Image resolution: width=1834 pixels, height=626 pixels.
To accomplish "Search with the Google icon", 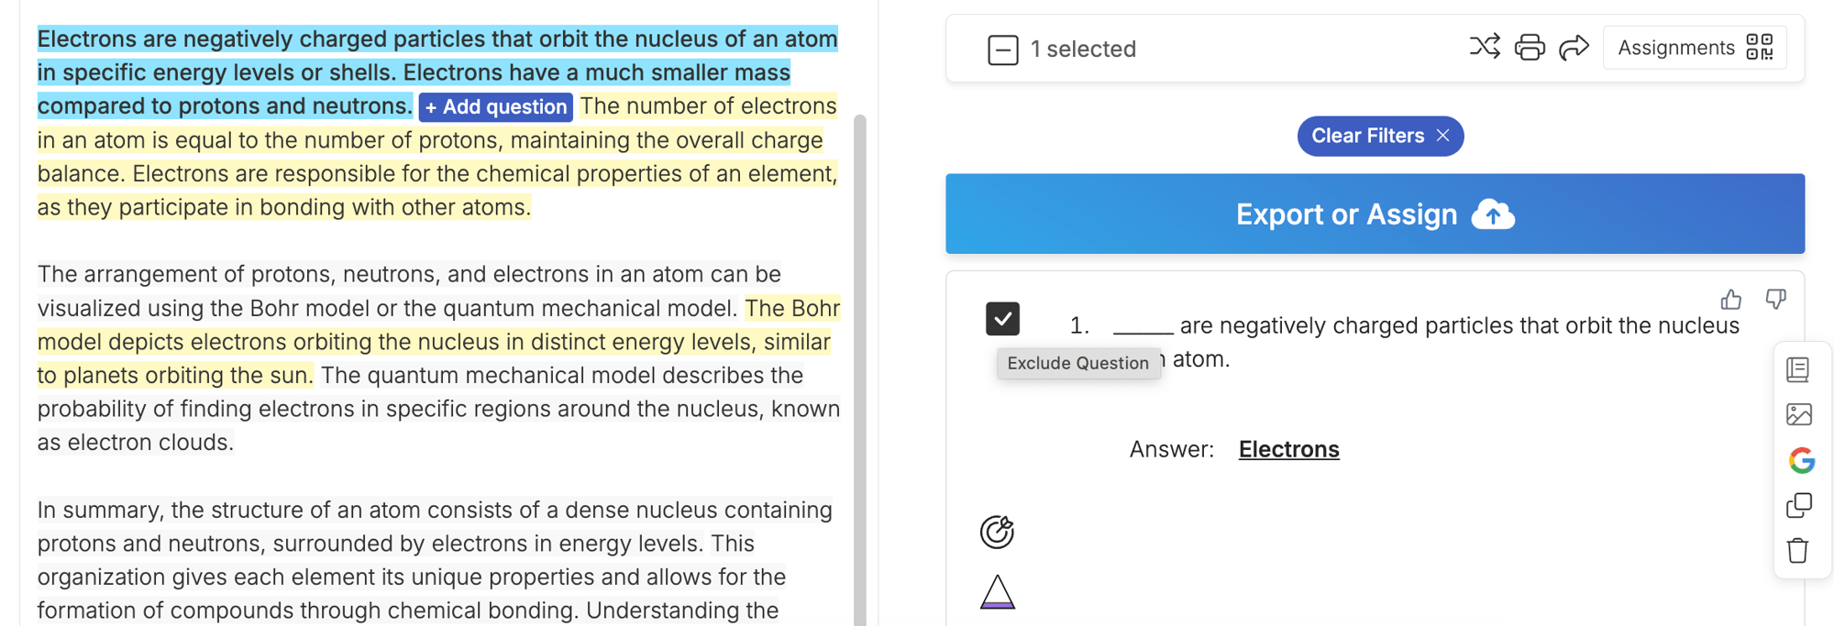I will pyautogui.click(x=1801, y=460).
